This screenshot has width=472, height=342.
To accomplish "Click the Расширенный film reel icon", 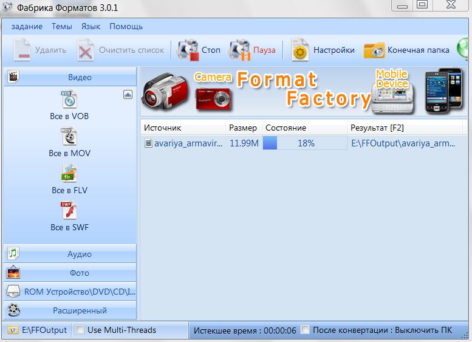I will [x=14, y=310].
